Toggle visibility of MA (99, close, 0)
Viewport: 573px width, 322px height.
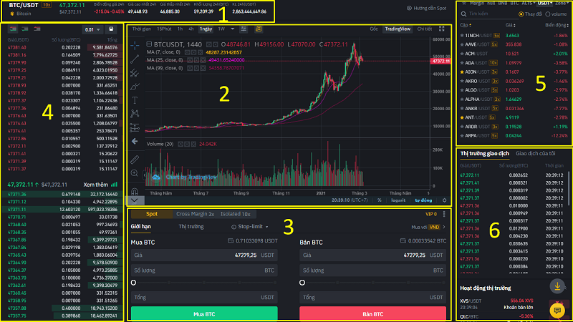coord(190,68)
